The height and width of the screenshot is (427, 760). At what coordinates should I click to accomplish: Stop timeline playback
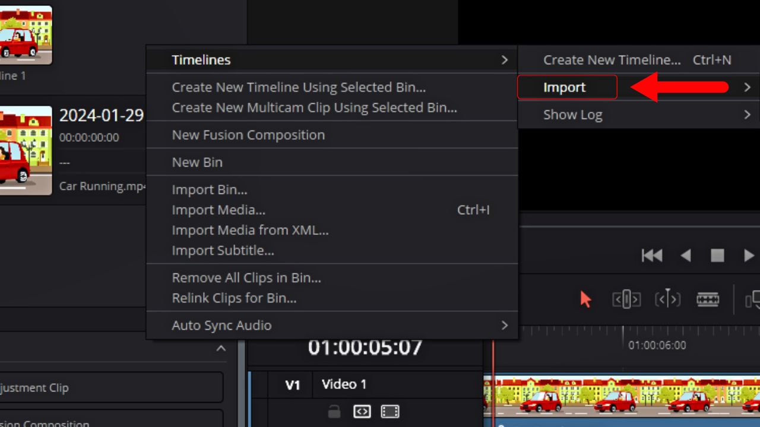(717, 255)
